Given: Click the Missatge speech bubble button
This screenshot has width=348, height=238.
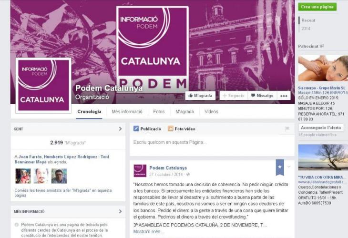Looking at the screenshot, I should [x=262, y=96].
